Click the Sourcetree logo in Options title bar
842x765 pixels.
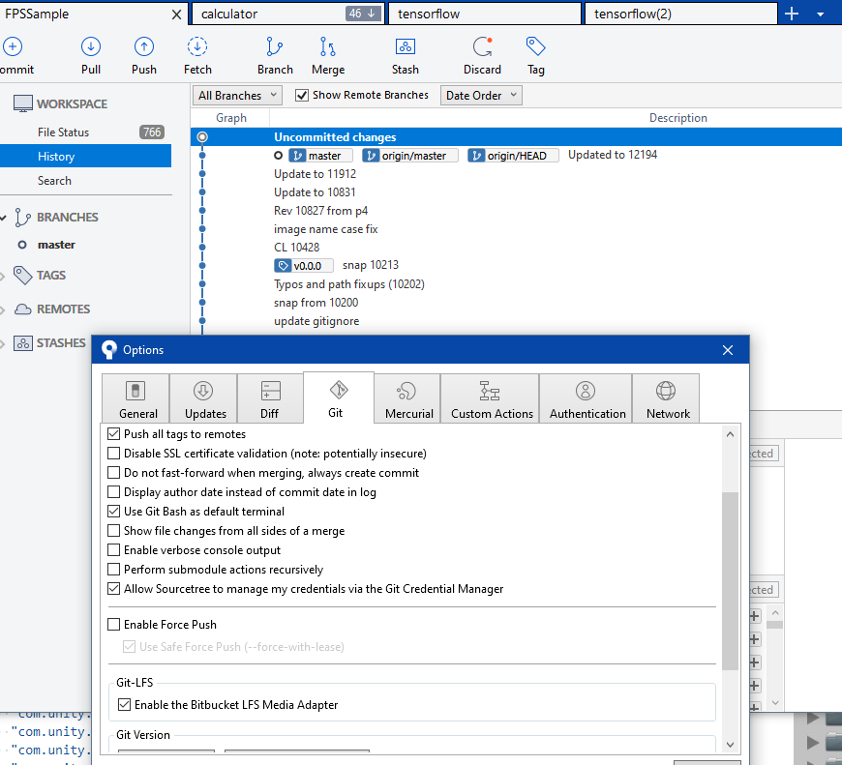click(109, 350)
